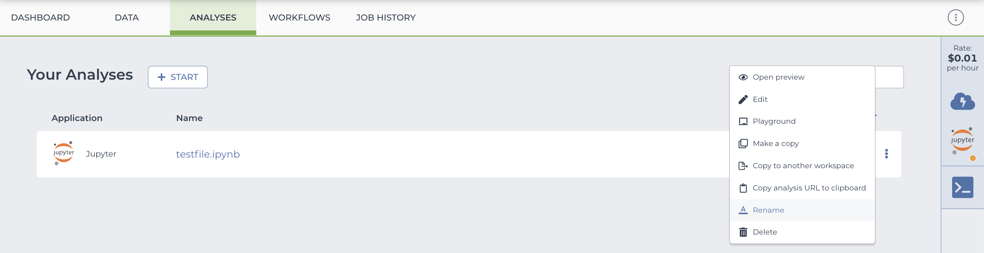Switch to the WORKFLOWS tab

pos(299,17)
